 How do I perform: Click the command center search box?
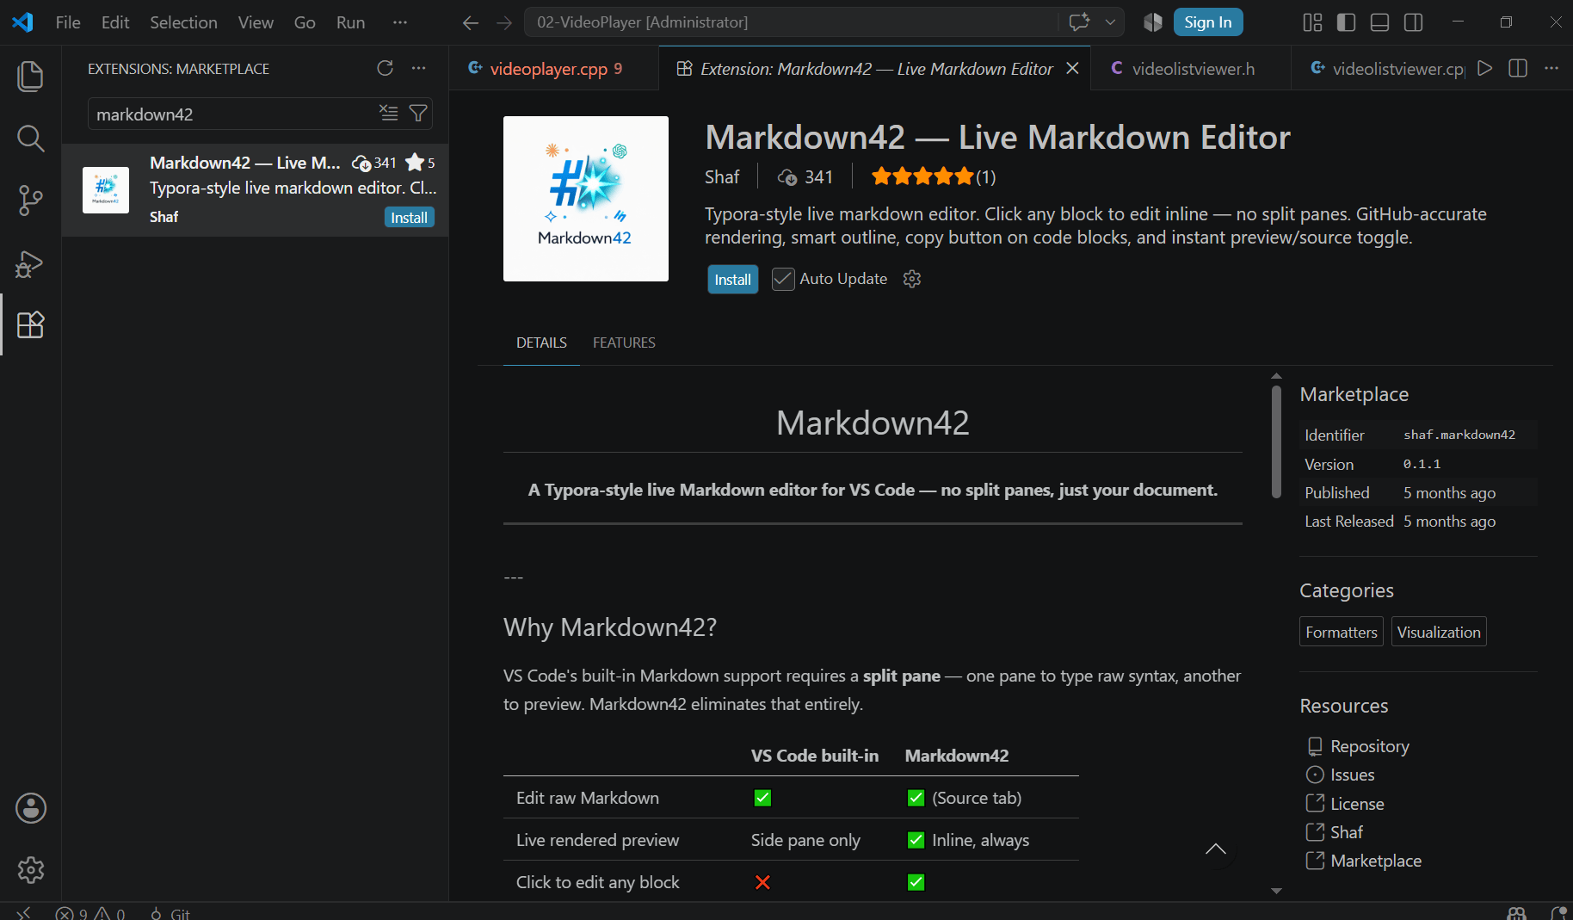792,22
